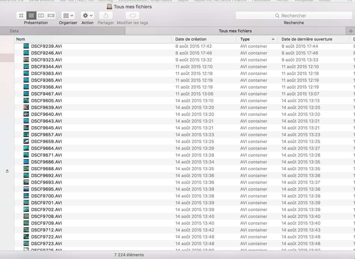Click the Partager share icon
The height and width of the screenshot is (259, 355).
click(x=106, y=15)
